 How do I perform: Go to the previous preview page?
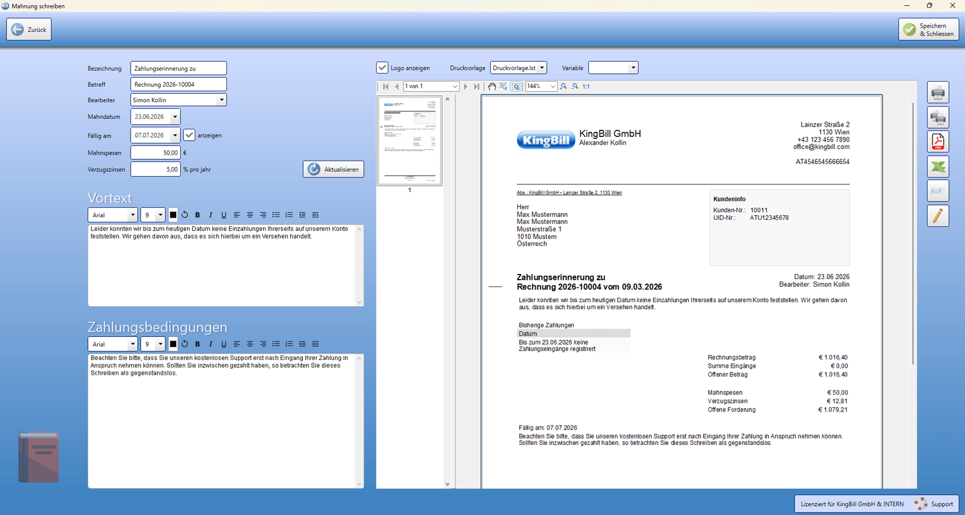click(x=396, y=86)
